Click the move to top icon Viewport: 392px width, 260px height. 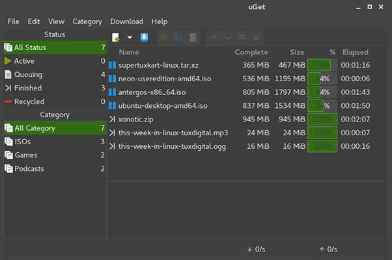point(242,37)
